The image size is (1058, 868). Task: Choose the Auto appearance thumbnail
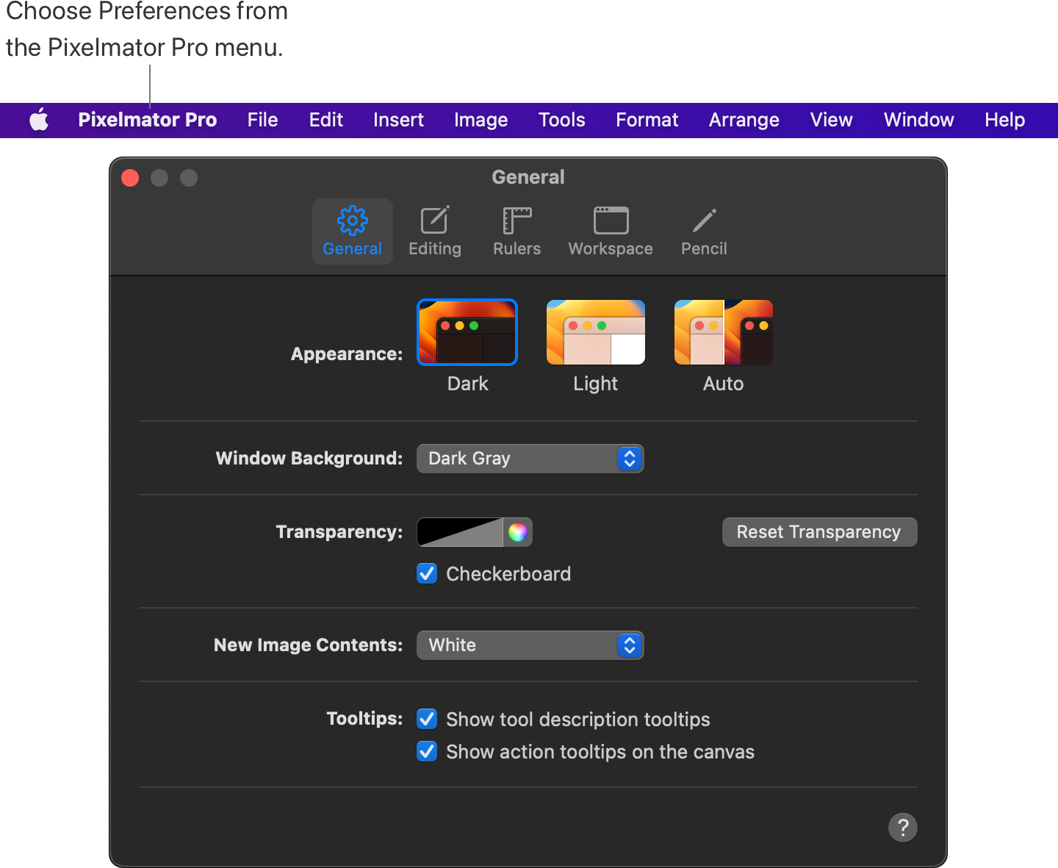[724, 332]
